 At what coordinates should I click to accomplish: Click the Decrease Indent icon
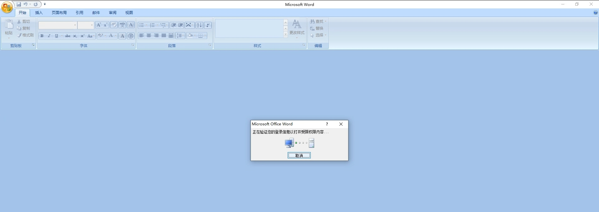pos(173,25)
